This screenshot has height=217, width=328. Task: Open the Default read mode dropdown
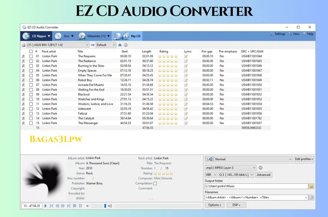[x=106, y=45]
